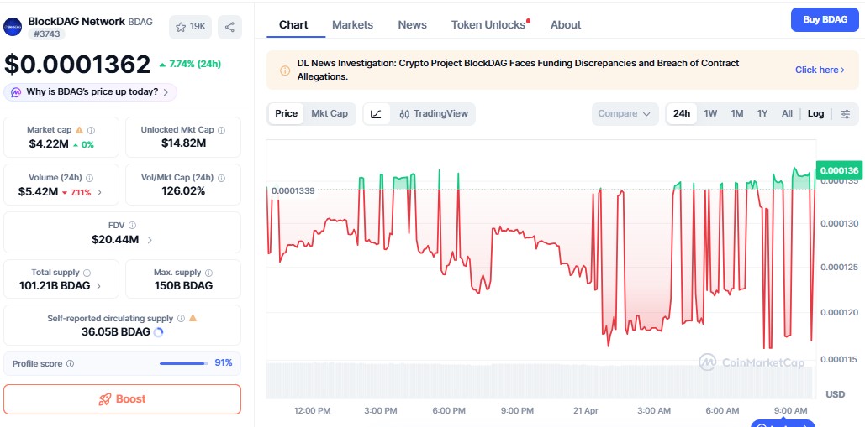
Task: Open Market cap info icon
Action: (x=91, y=130)
